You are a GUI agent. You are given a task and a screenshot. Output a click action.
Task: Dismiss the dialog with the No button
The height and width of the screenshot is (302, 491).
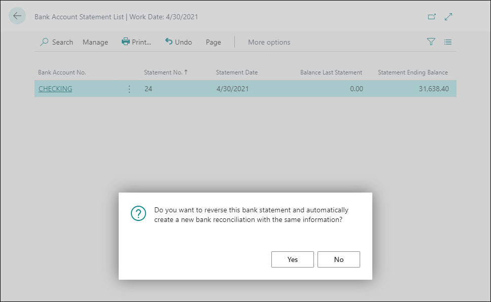(x=338, y=259)
